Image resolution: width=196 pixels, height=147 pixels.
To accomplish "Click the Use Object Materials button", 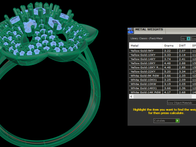I will pyautogui.click(x=181, y=102).
